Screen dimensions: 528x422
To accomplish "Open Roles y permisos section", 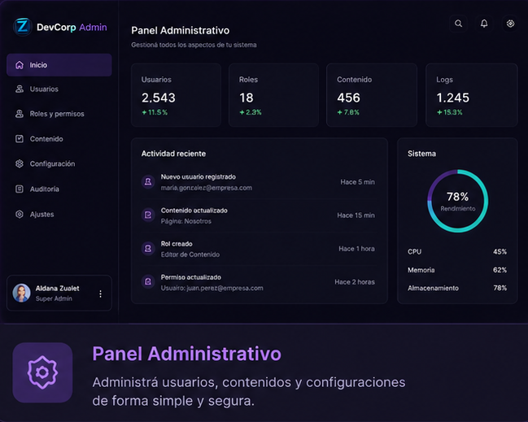I will (x=59, y=114).
